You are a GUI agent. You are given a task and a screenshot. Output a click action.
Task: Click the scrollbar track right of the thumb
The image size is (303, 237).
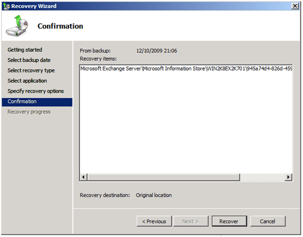pyautogui.click(x=262, y=177)
